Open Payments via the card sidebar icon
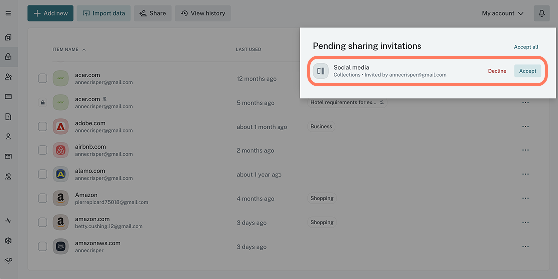This screenshot has height=279, width=558. (8, 97)
